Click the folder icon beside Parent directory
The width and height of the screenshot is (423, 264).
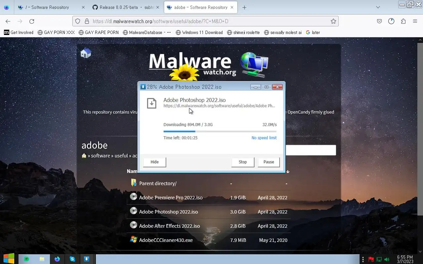tap(134, 182)
